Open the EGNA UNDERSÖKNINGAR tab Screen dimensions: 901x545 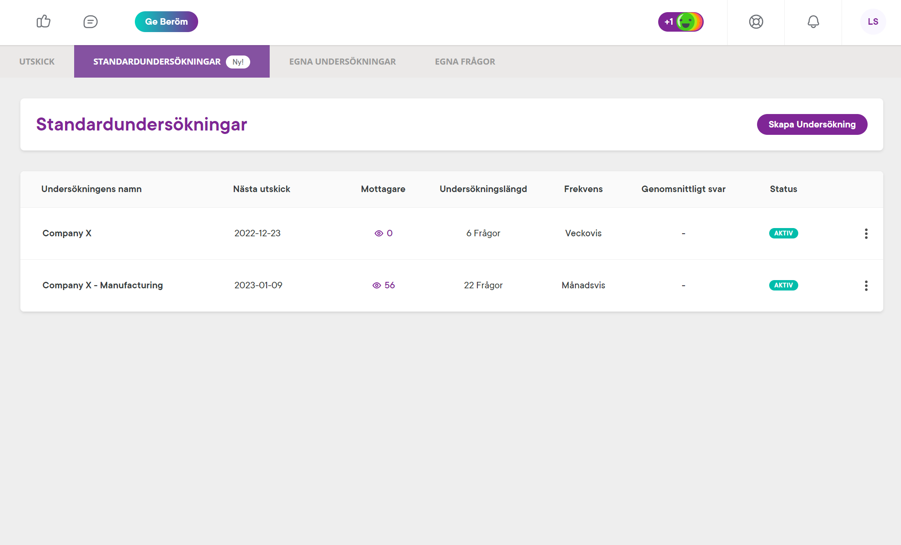tap(342, 61)
